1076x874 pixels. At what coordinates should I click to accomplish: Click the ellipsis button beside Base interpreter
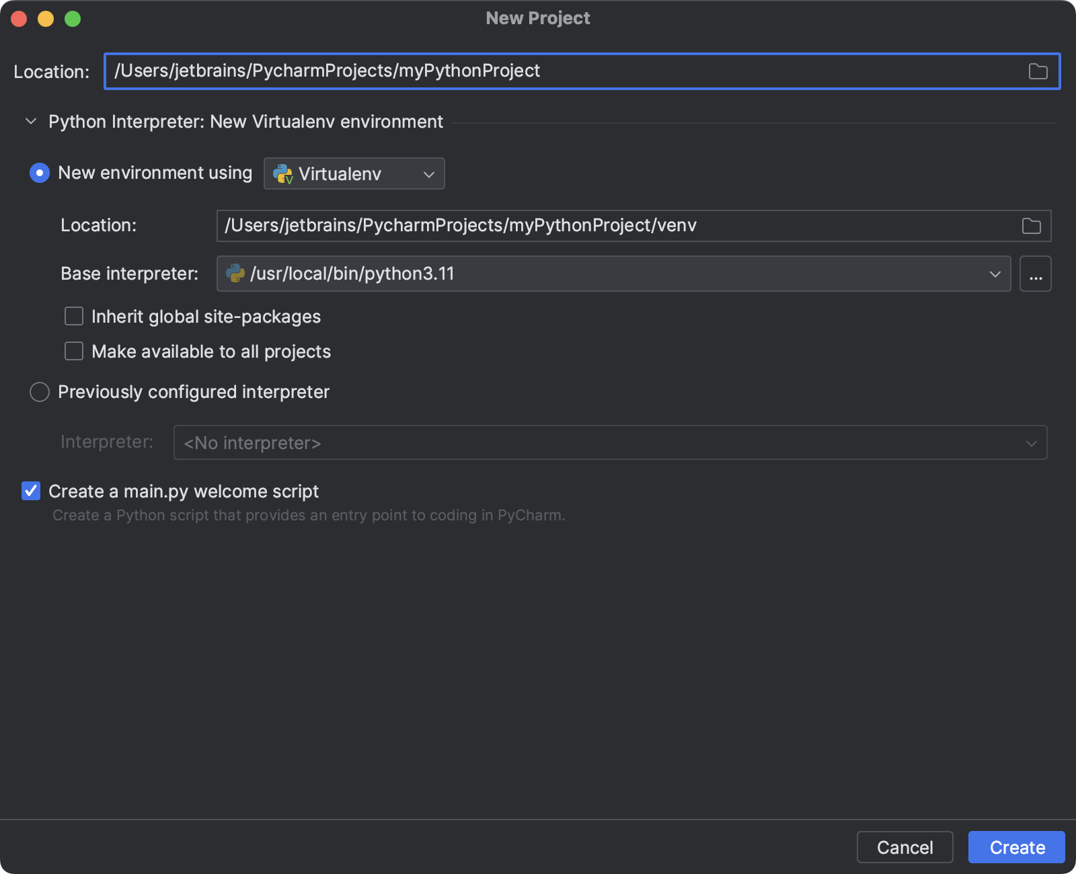click(1035, 274)
